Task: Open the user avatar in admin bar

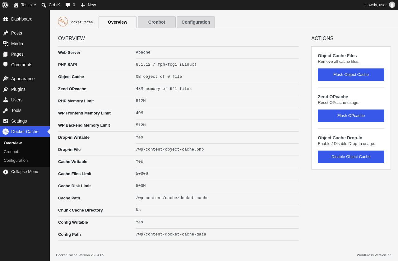Action: pos(392,5)
